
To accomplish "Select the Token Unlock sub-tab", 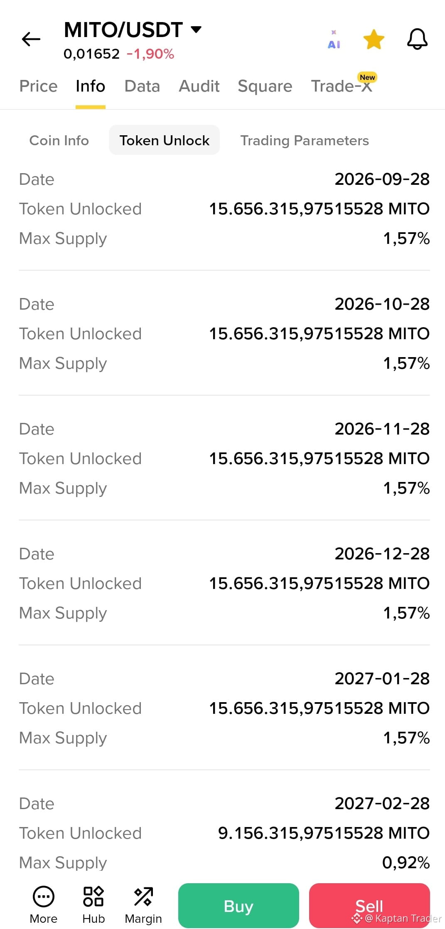I will point(165,140).
